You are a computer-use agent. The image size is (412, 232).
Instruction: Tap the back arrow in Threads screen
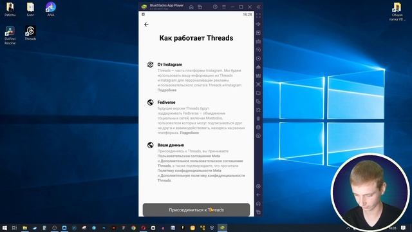146,24
